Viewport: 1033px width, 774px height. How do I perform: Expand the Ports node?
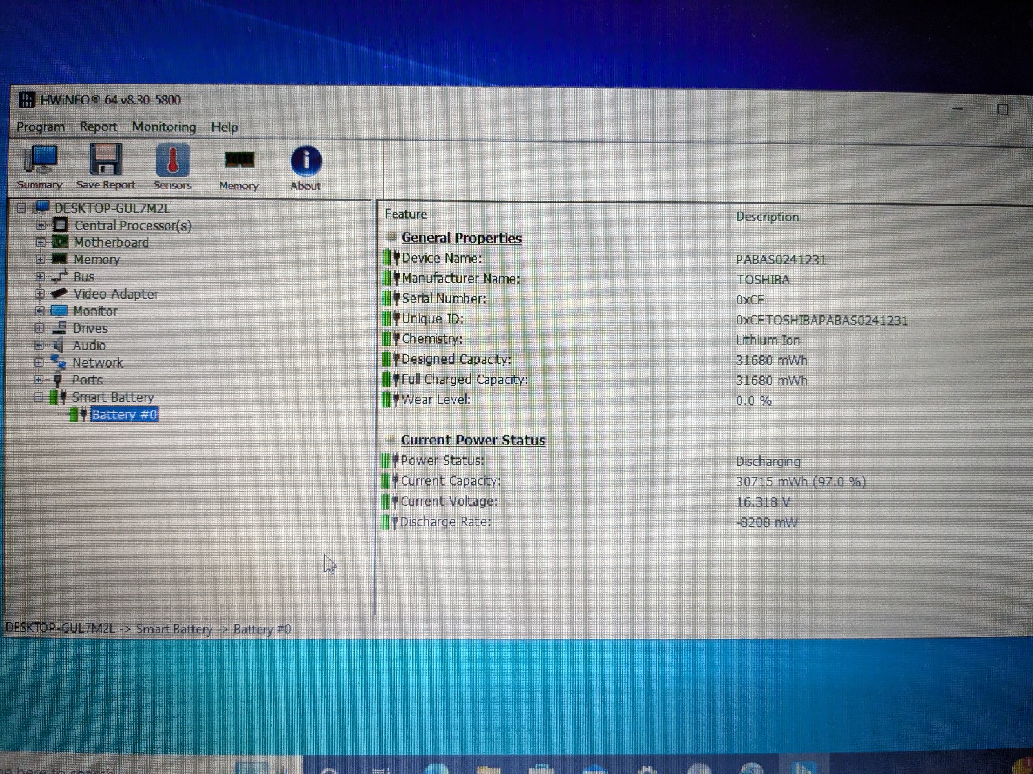pos(38,379)
